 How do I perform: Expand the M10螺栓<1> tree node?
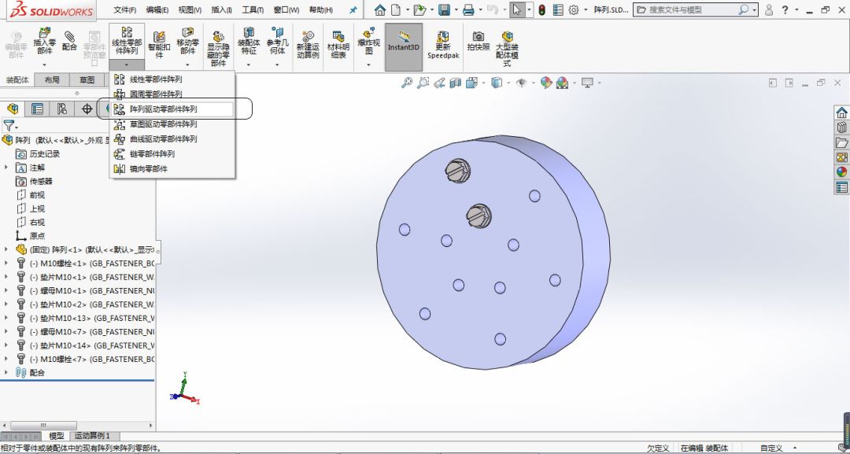pos(6,263)
